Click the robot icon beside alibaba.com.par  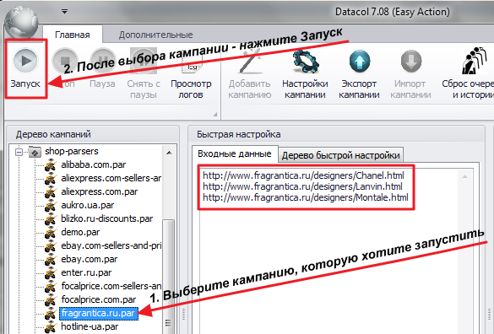coord(51,165)
